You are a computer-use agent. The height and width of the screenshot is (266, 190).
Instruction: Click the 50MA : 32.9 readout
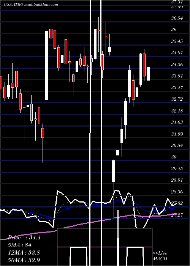click(x=24, y=260)
